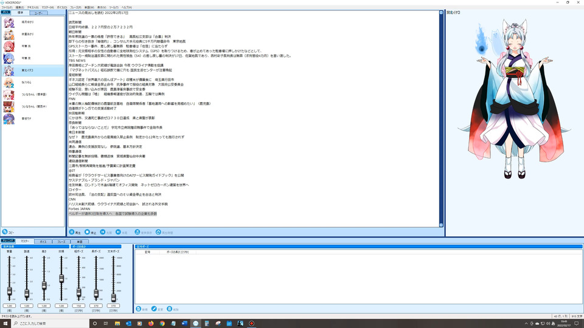Image resolution: width=584 pixels, height=328 pixels.
Task: Open the 編集(E) menu
Action: [19, 7]
